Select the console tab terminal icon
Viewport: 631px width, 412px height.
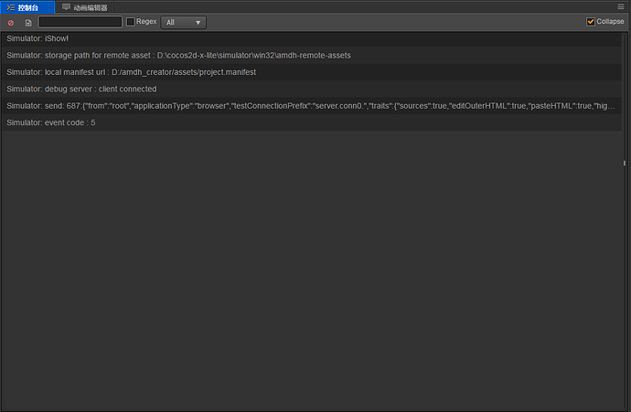(10, 7)
